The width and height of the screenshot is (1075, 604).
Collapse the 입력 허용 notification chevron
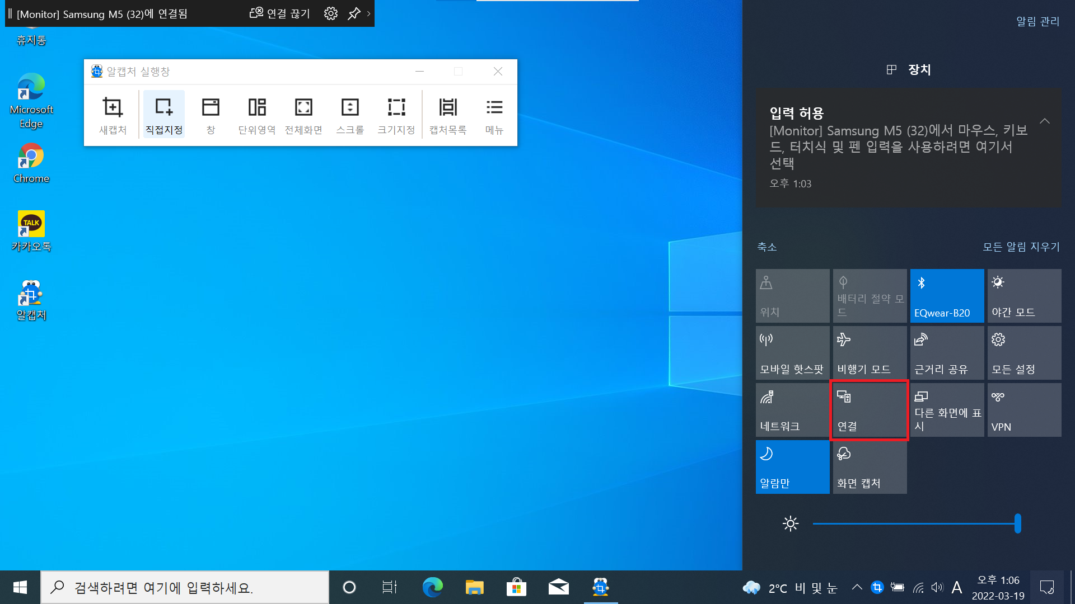click(1044, 121)
